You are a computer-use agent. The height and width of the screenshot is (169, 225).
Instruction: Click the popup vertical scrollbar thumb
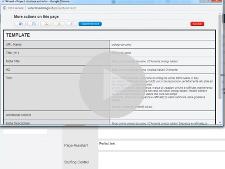pos(220,57)
